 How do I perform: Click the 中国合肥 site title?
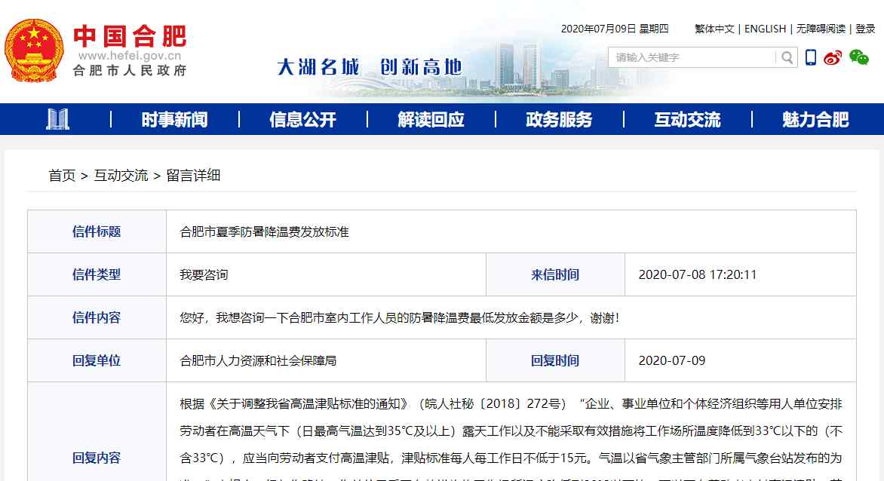coord(130,36)
